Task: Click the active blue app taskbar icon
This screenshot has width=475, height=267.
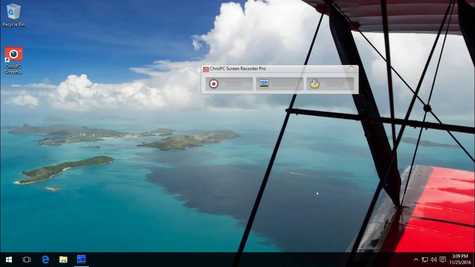Action: click(81, 260)
